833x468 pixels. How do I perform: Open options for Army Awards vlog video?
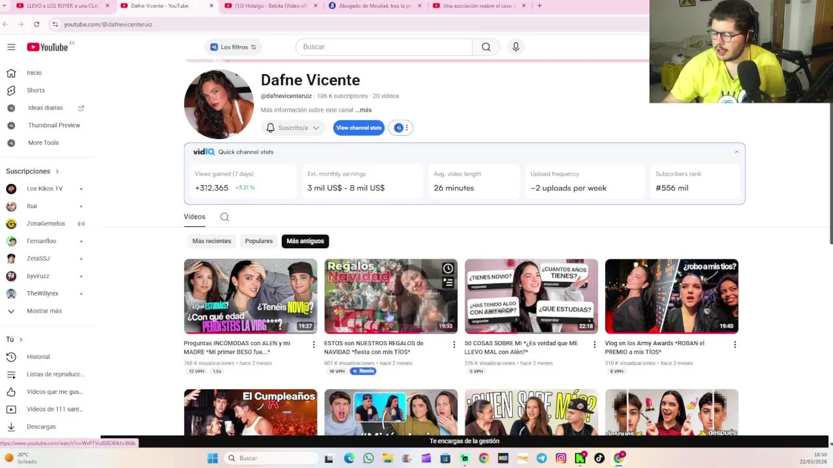(735, 344)
